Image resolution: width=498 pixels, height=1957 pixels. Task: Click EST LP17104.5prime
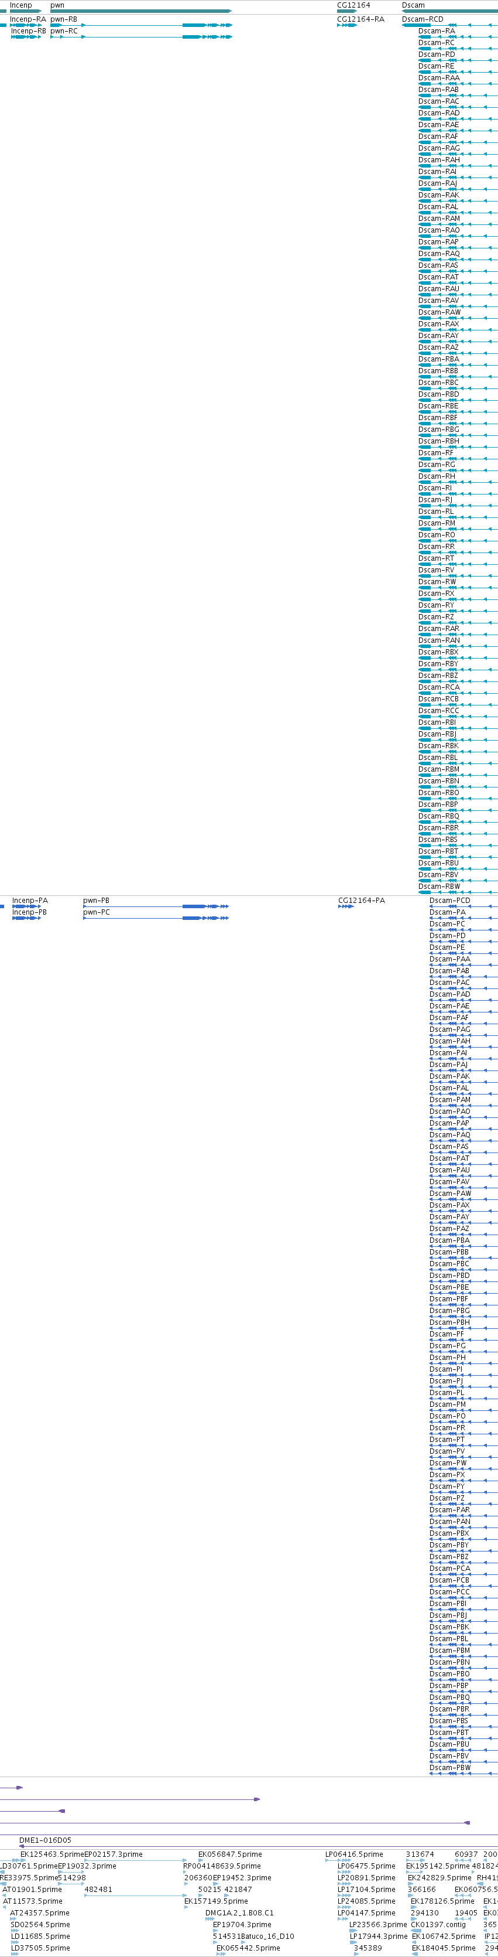coord(367,1890)
